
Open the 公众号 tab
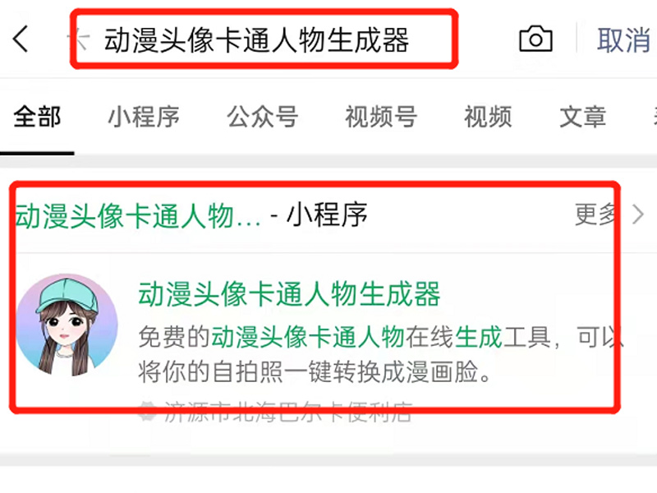(x=263, y=117)
